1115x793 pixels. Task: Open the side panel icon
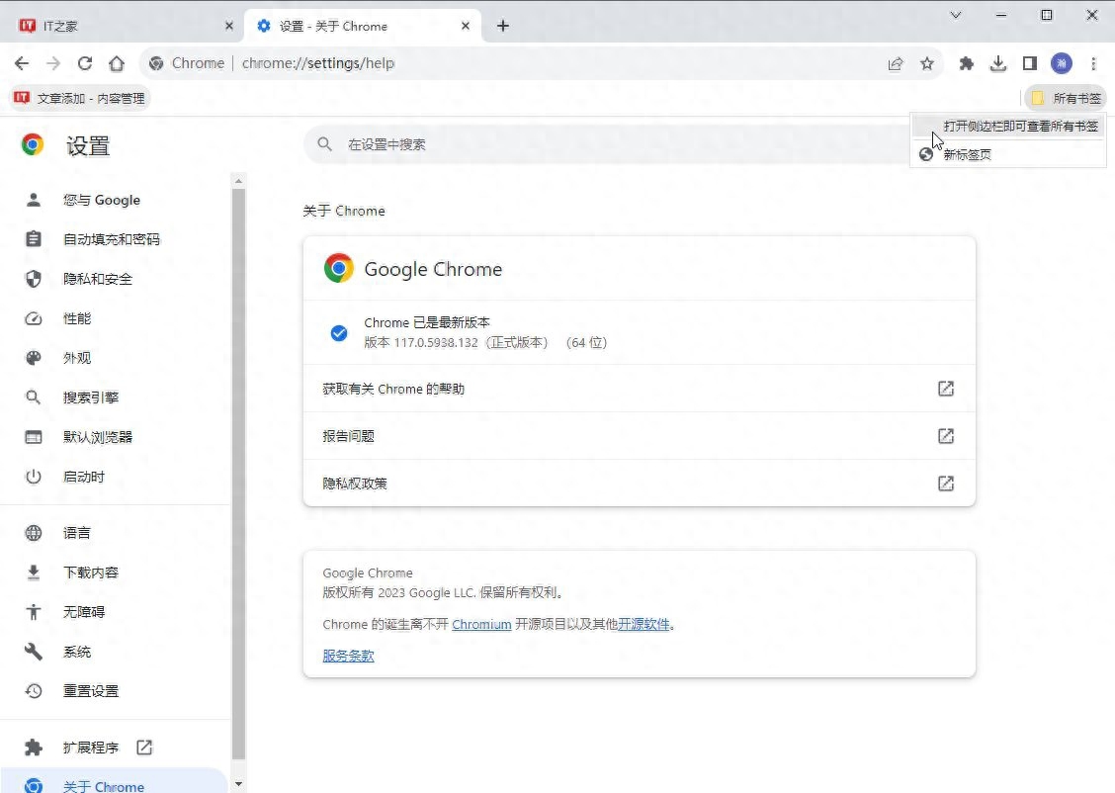pyautogui.click(x=1029, y=62)
